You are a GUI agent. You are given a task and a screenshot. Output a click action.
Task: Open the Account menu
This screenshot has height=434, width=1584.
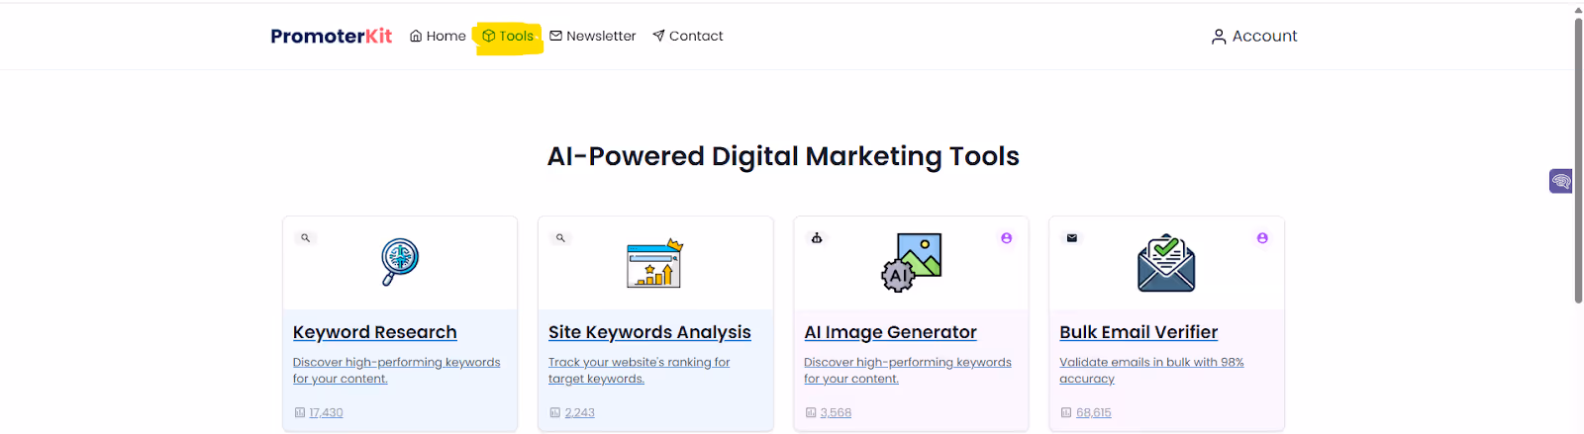(1254, 36)
